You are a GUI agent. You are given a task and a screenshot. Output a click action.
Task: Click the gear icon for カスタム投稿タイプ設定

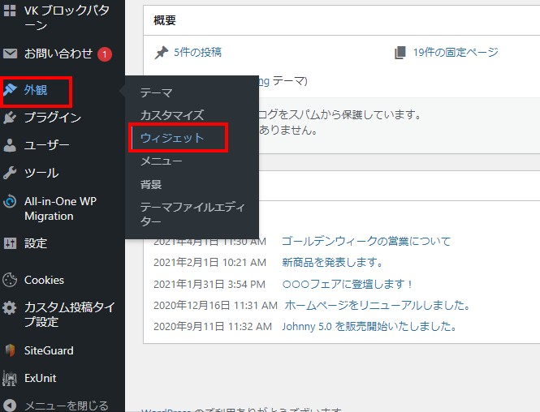(x=11, y=308)
